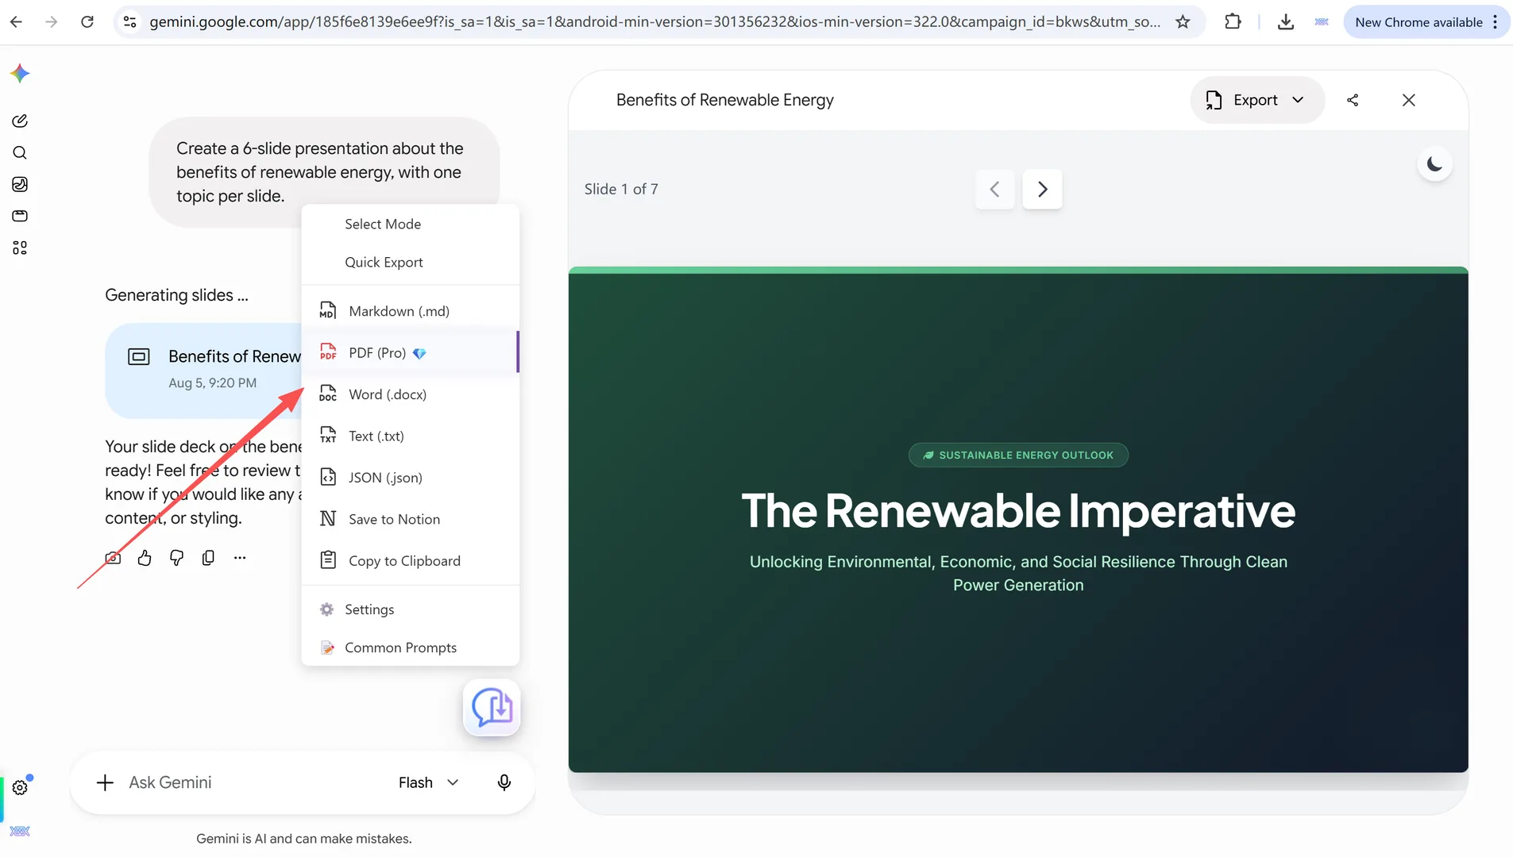Export as Word (.docx)

[x=411, y=394]
